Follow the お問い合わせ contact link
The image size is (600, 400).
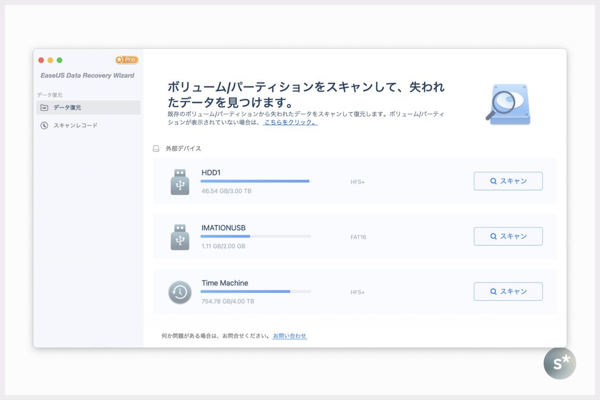click(290, 336)
